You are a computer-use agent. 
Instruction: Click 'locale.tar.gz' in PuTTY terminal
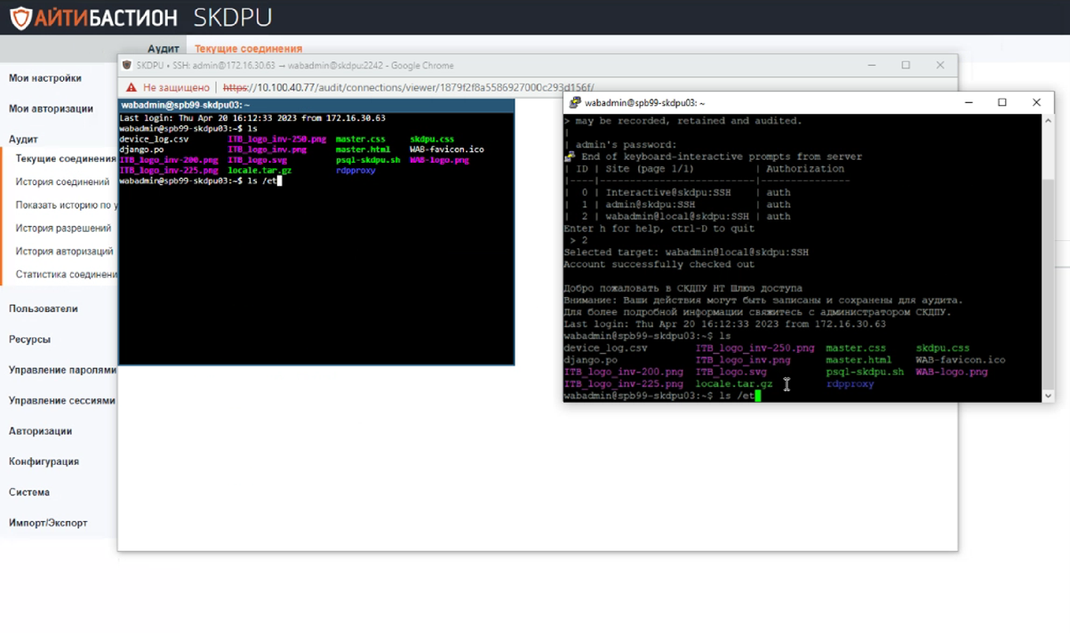pos(734,384)
